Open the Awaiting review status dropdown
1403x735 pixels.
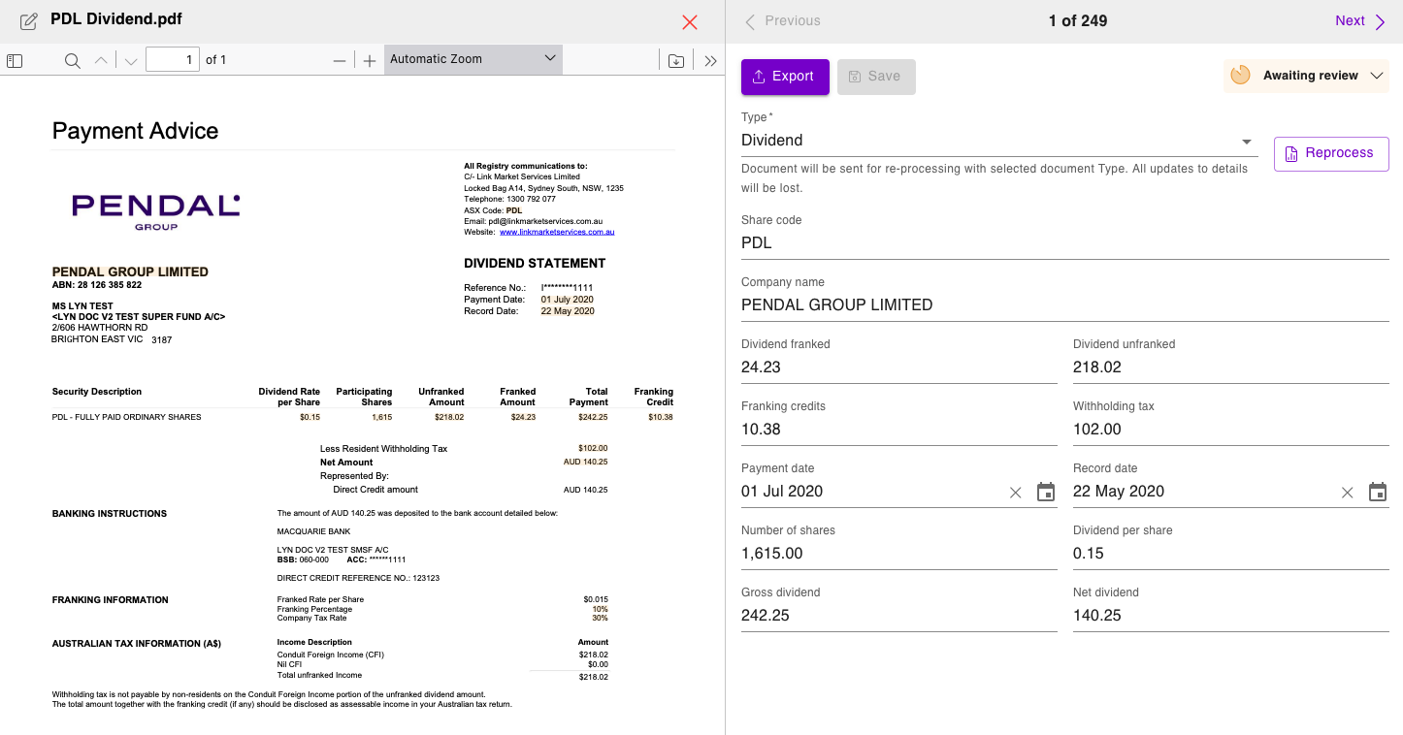pos(1306,76)
